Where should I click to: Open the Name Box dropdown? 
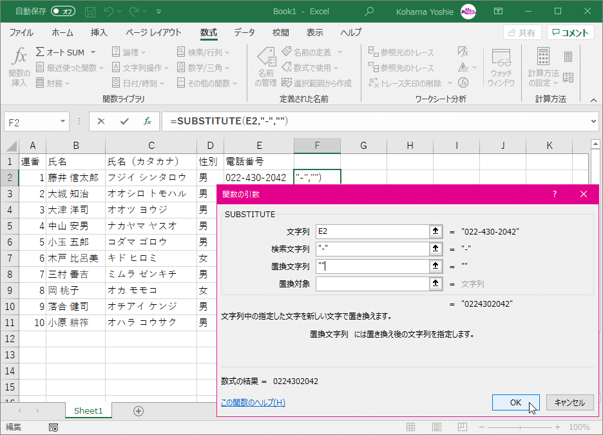63,121
